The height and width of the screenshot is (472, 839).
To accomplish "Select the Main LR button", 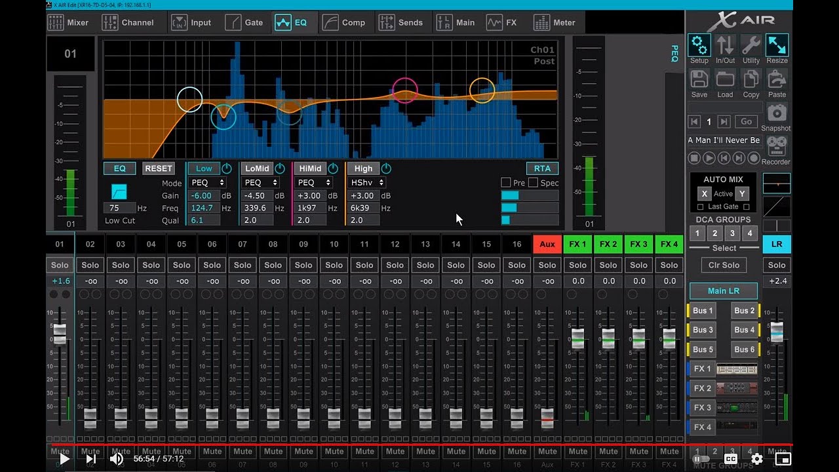I will click(724, 290).
